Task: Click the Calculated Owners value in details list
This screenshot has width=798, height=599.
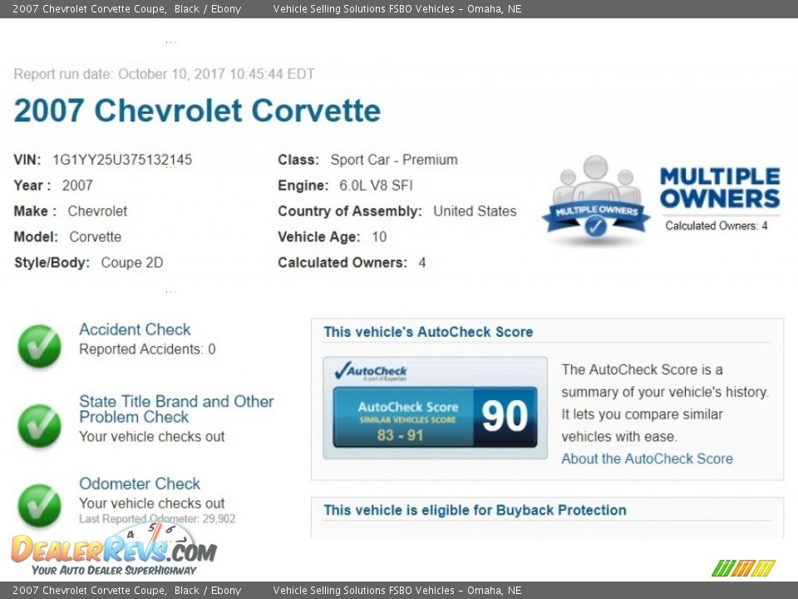Action: [x=422, y=263]
